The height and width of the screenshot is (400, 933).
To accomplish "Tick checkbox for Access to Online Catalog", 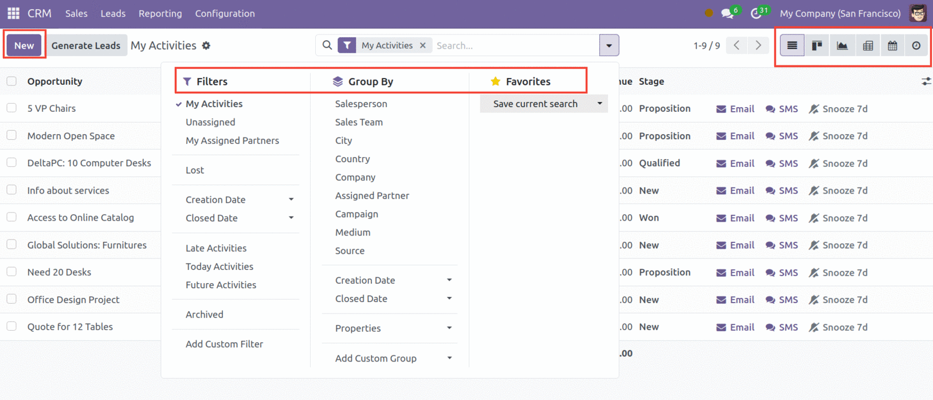I will point(11,217).
